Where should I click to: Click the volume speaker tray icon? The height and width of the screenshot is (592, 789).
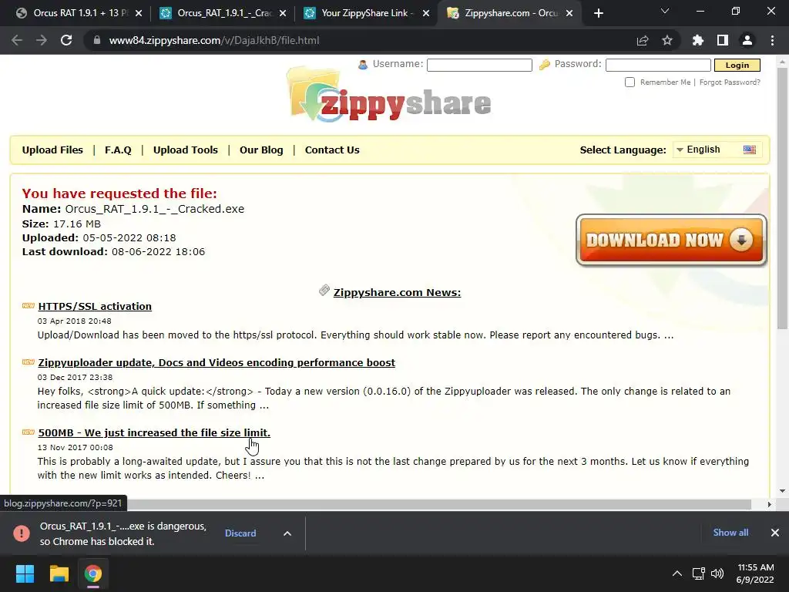[x=717, y=573]
